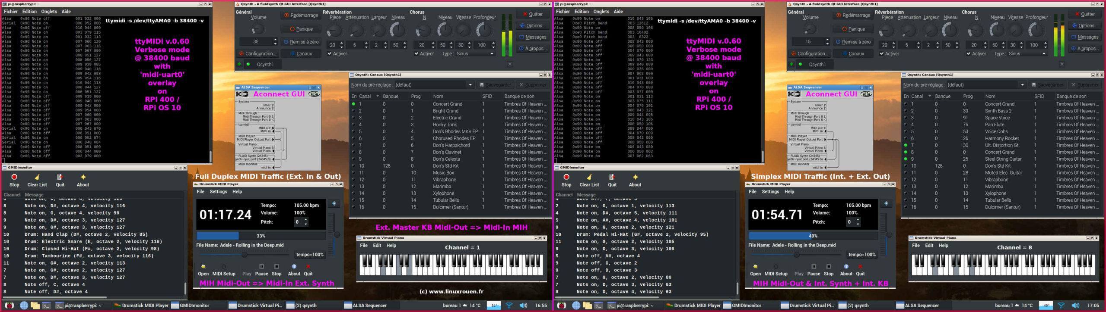Image resolution: width=1106 pixels, height=312 pixels.
Task: Click MIDI Setup in player at 33% progress
Action: [x=223, y=269]
